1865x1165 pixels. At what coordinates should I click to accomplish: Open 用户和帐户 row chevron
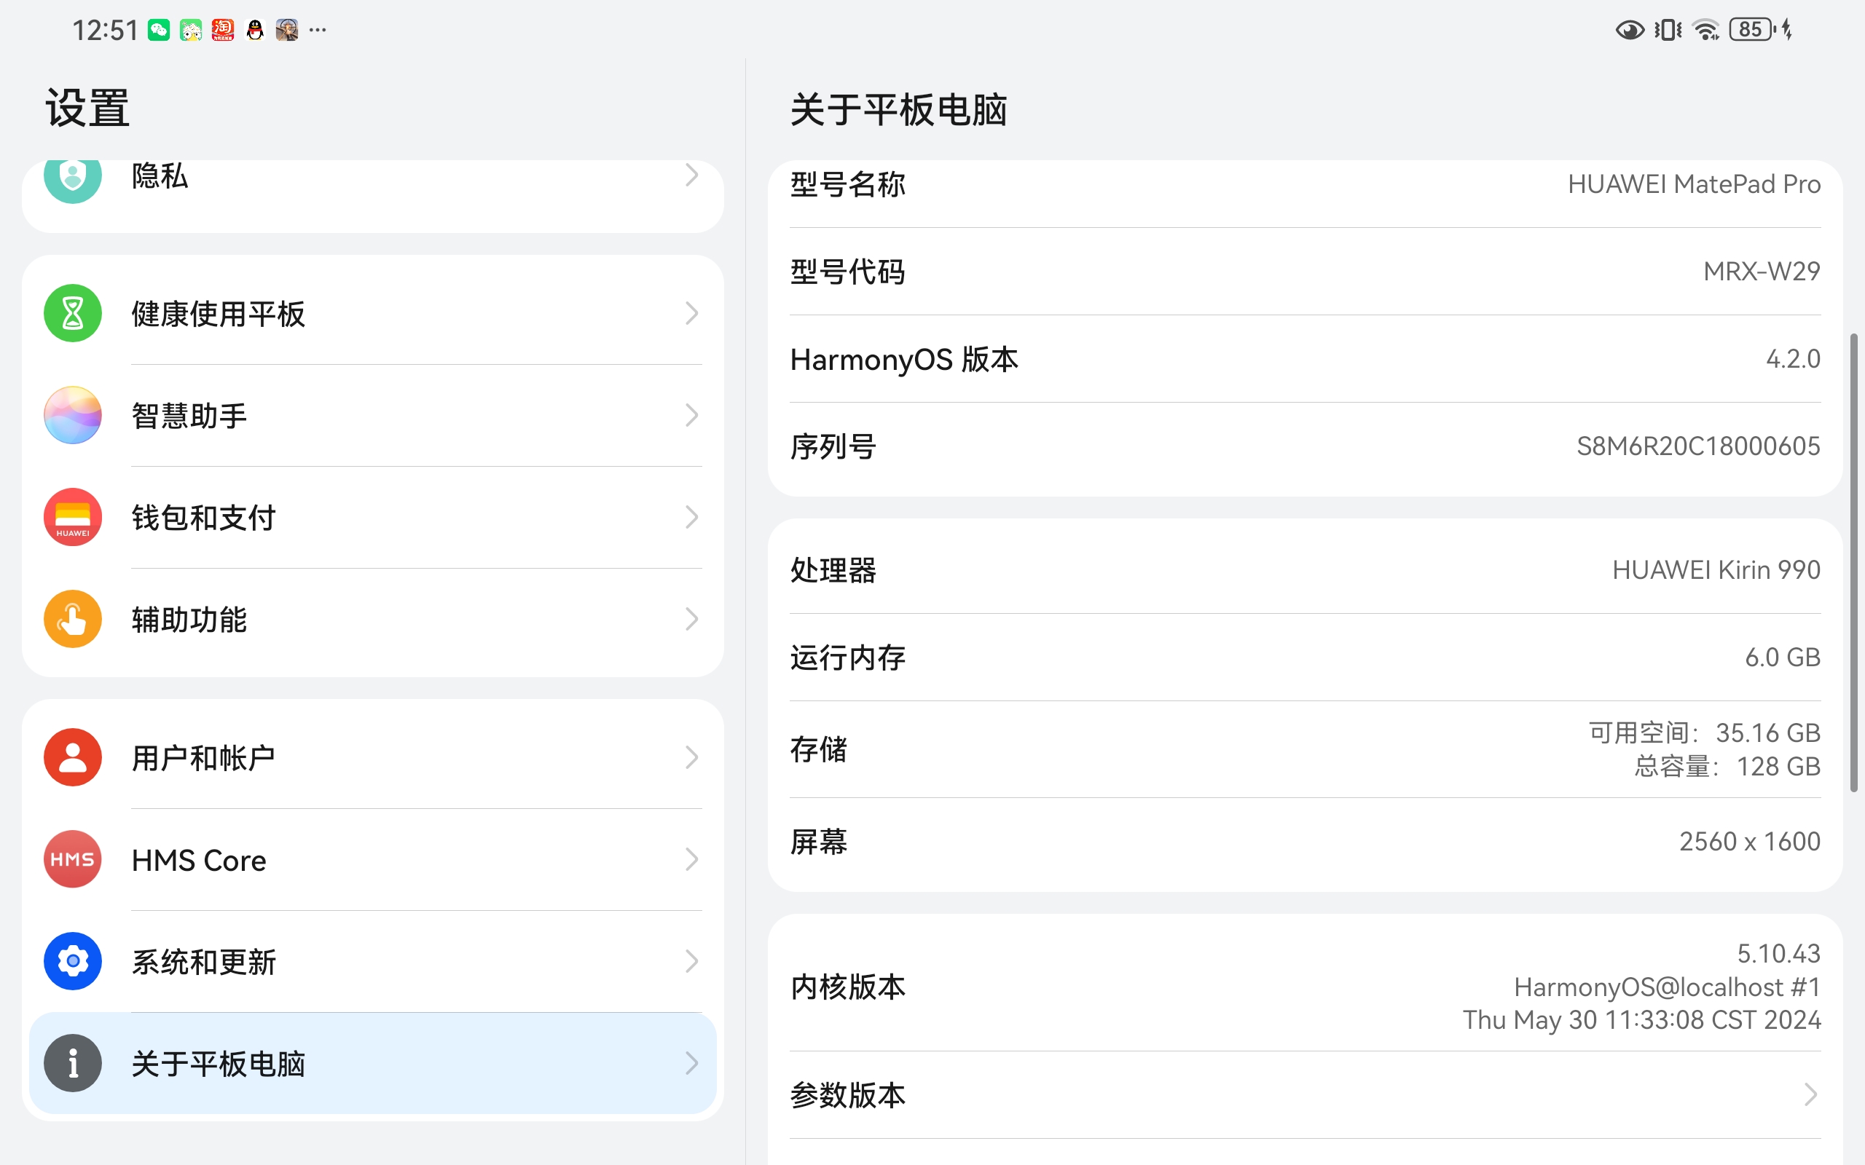(692, 757)
